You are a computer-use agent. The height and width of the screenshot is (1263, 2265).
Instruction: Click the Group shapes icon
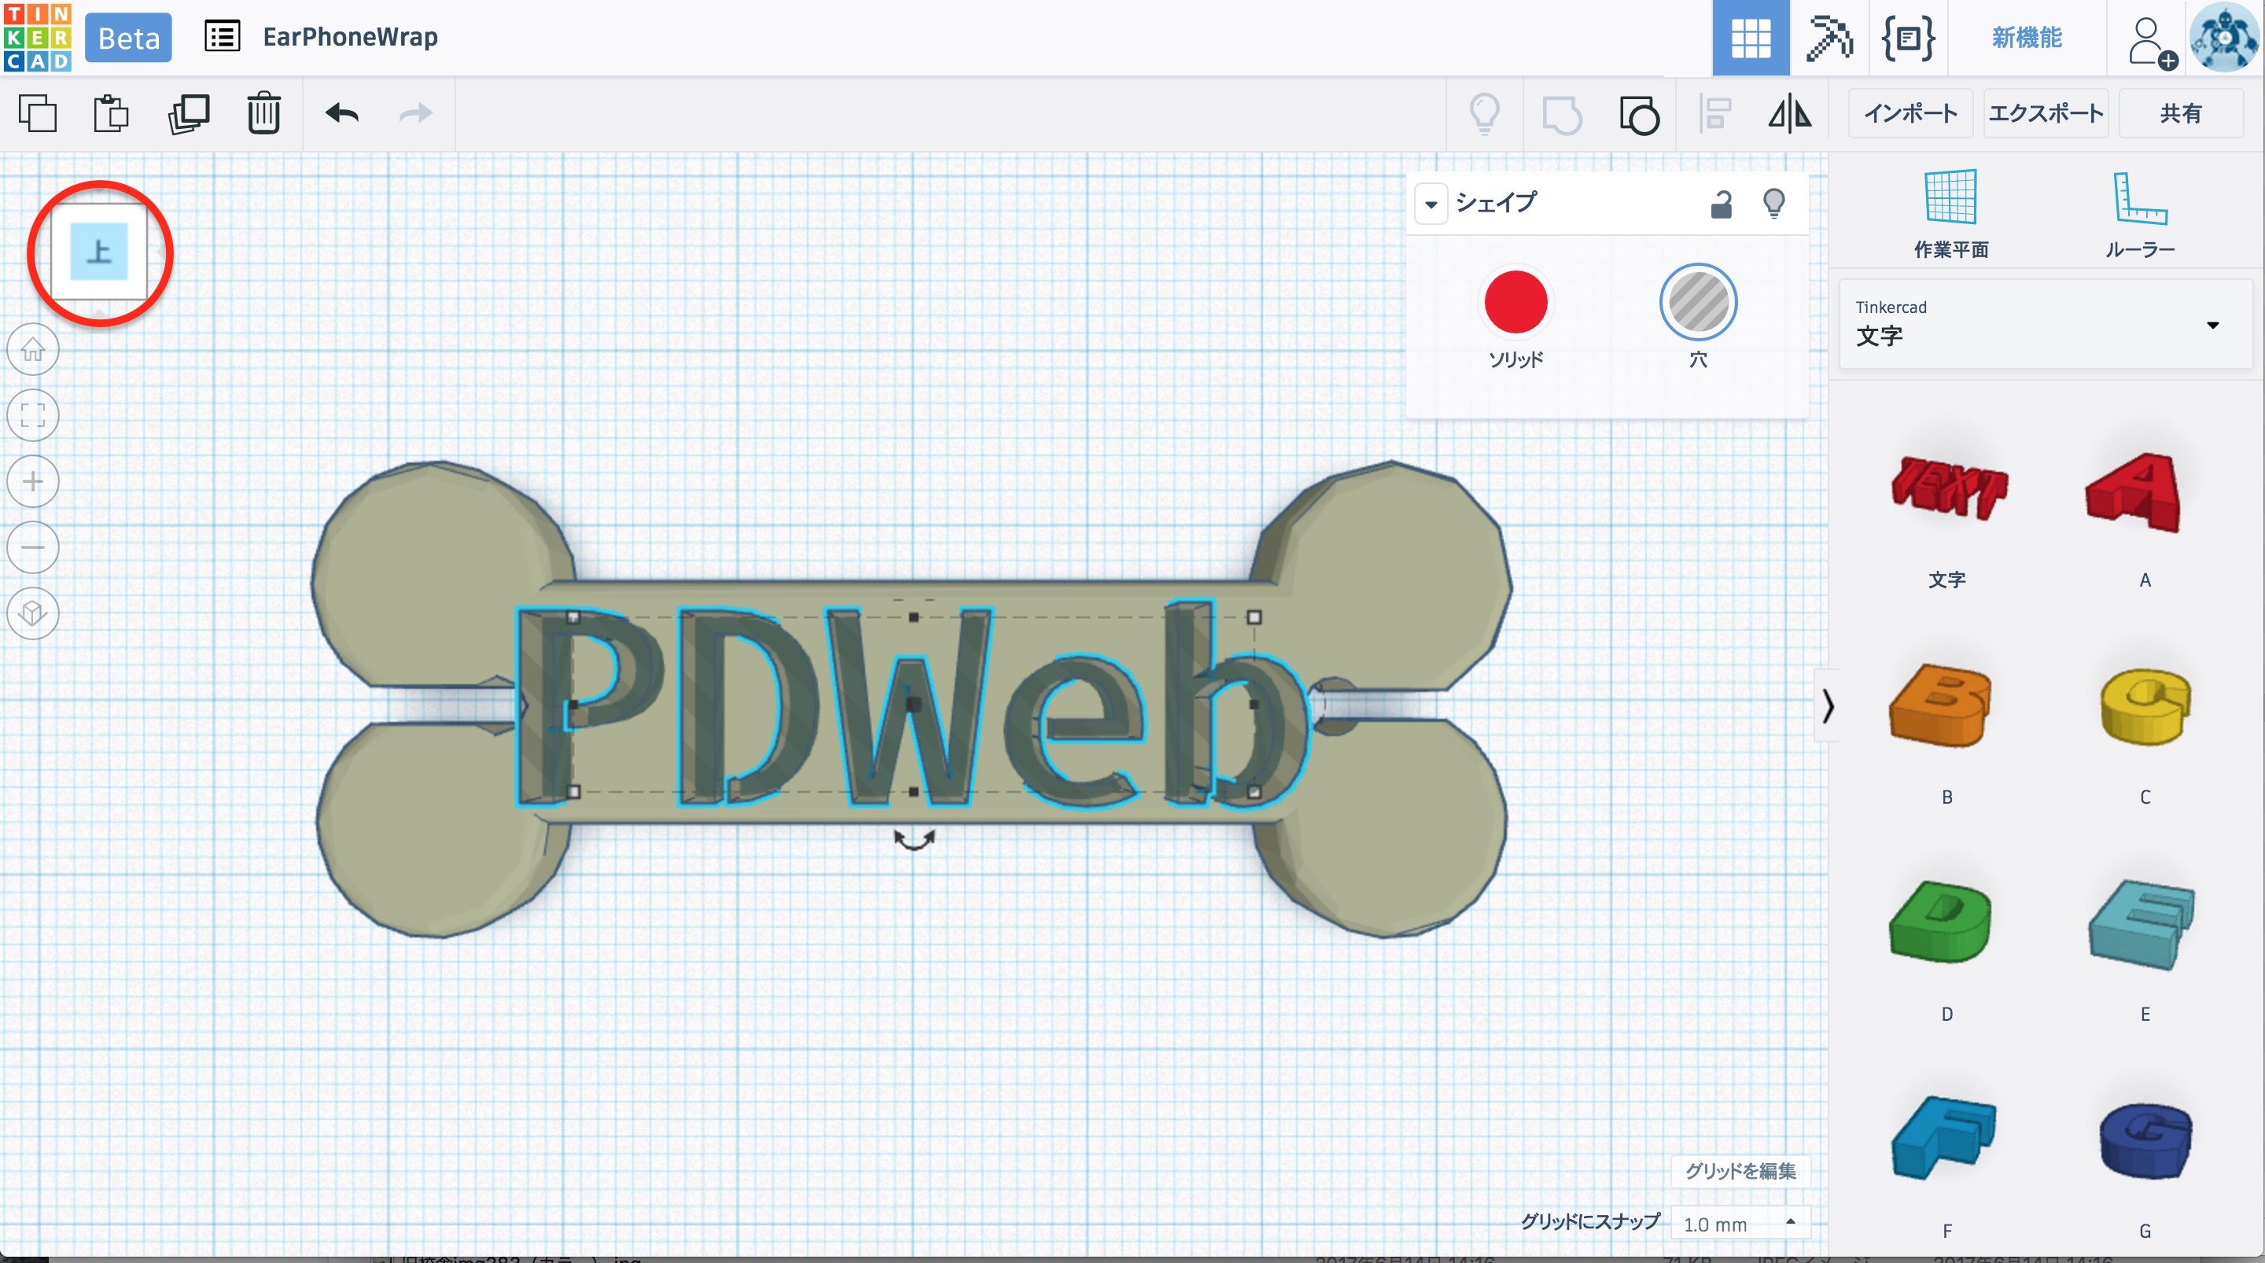point(1562,114)
